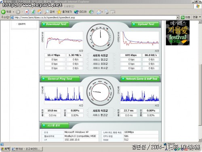Expand the address bar dropdown arrow

(178, 17)
